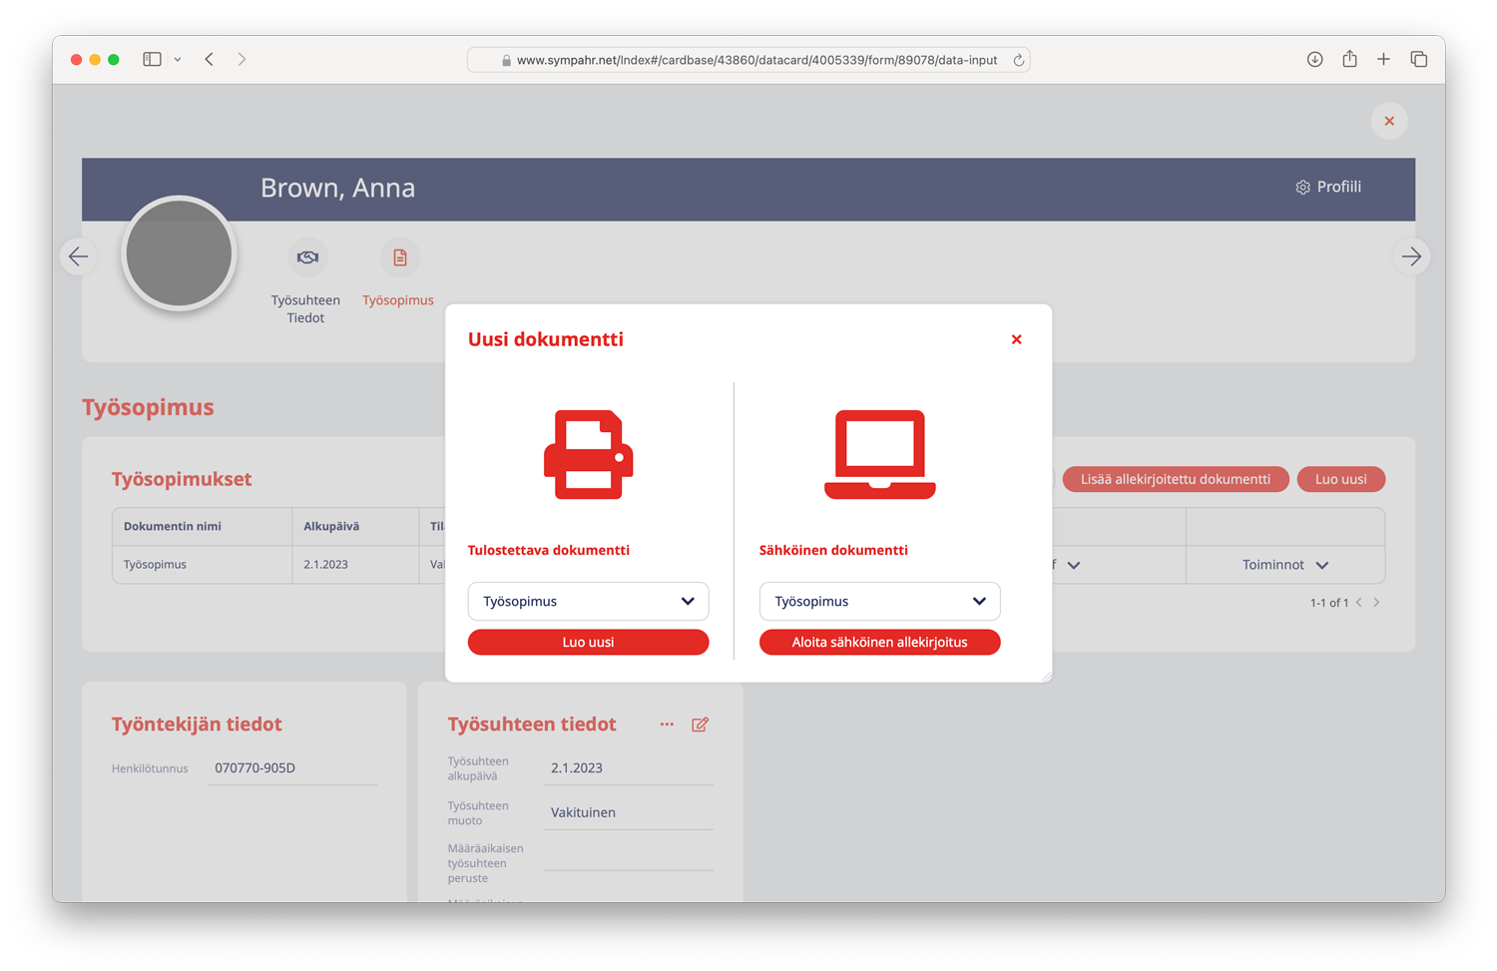Click the Työsopimukset heading
1497x971 pixels.
[x=182, y=479]
